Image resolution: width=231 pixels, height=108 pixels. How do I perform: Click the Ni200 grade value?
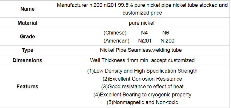[x=167, y=41]
